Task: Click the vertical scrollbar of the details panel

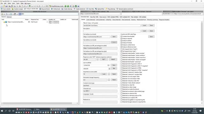Action: point(202,61)
